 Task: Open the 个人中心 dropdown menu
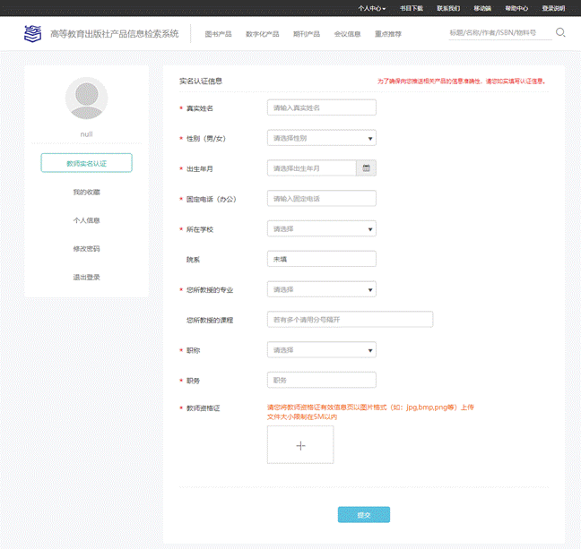coord(371,7)
